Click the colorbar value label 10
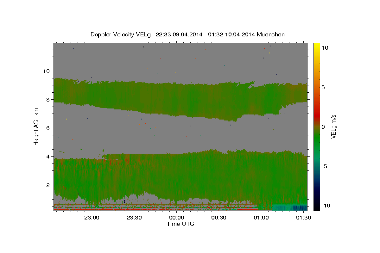 tap(325, 47)
